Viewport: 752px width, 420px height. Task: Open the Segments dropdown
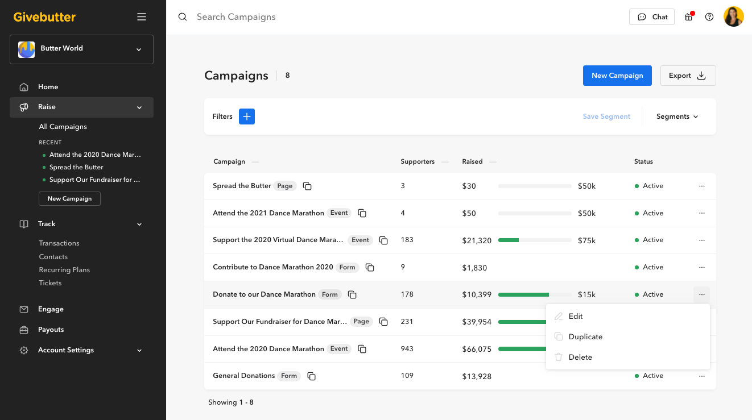tap(677, 117)
